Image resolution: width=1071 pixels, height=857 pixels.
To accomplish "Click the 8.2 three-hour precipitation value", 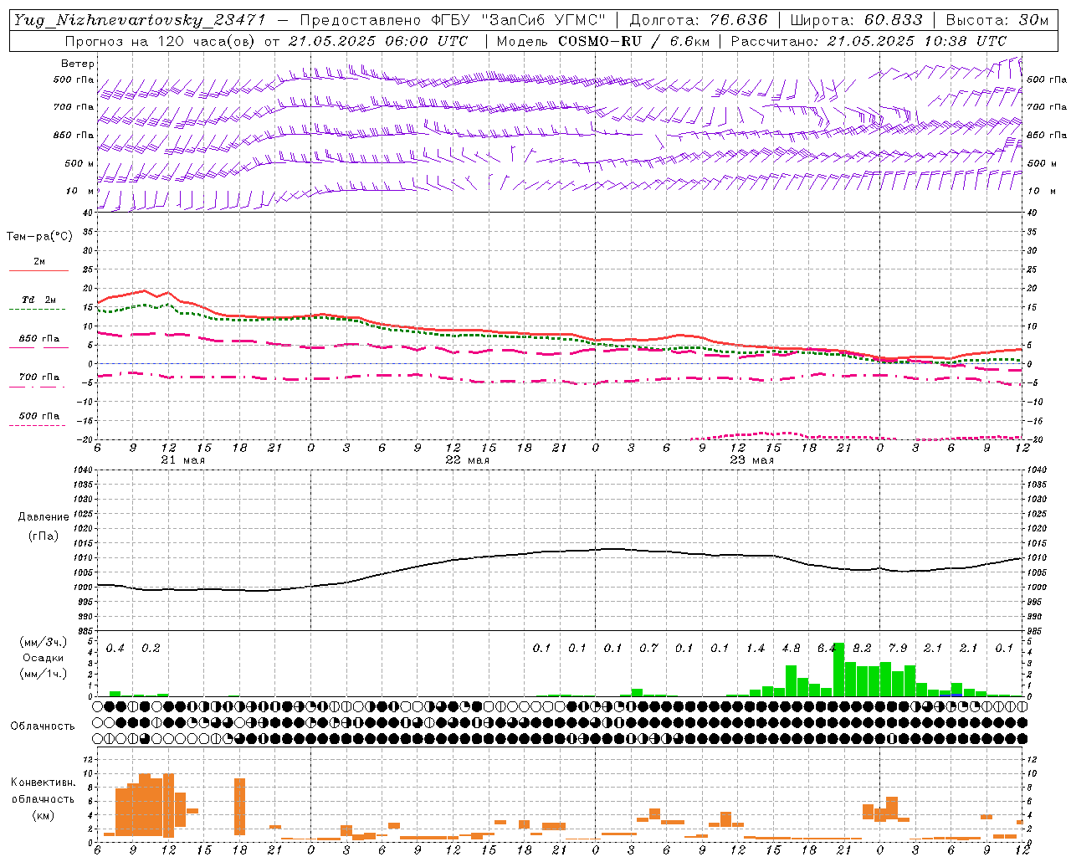I will click(x=862, y=648).
